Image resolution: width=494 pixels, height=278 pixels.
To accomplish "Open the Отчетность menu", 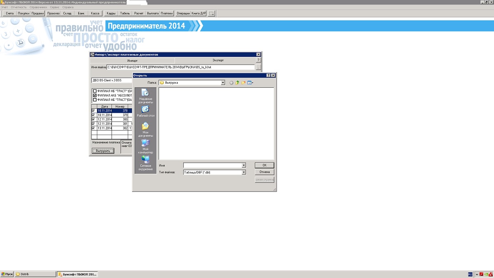I will pyautogui.click(x=19, y=7).
